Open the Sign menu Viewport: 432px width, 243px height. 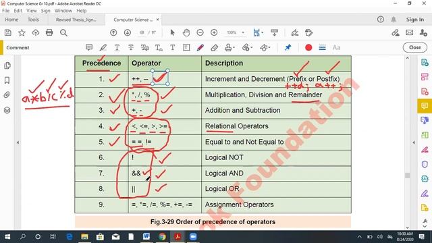coord(45,11)
